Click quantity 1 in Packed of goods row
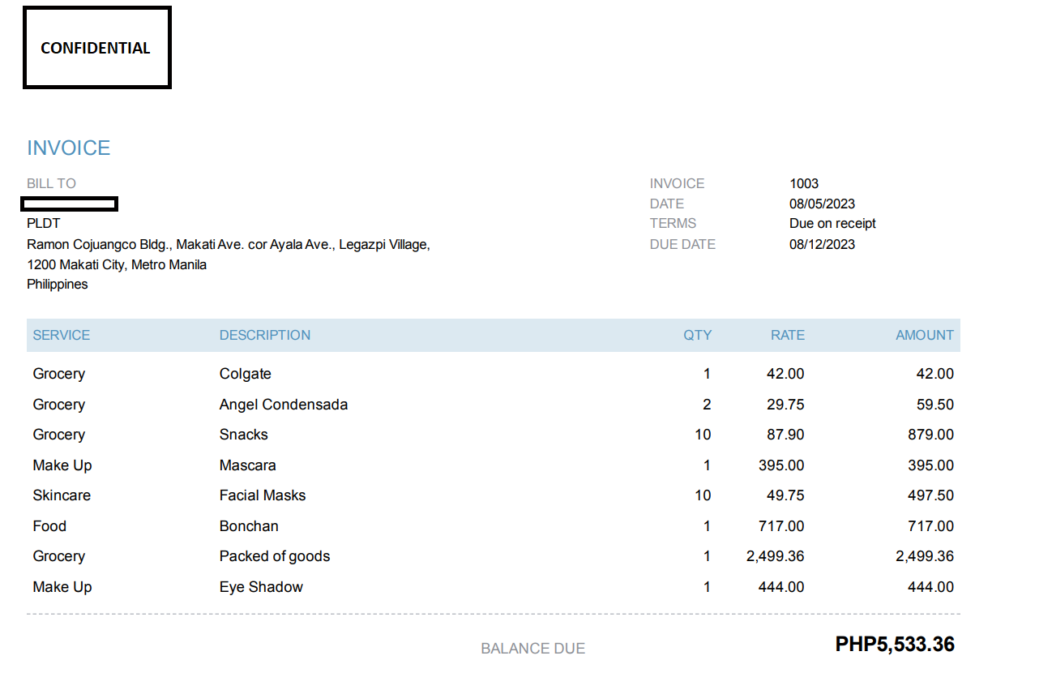Viewport: 1052px width, 673px height. pos(707,556)
